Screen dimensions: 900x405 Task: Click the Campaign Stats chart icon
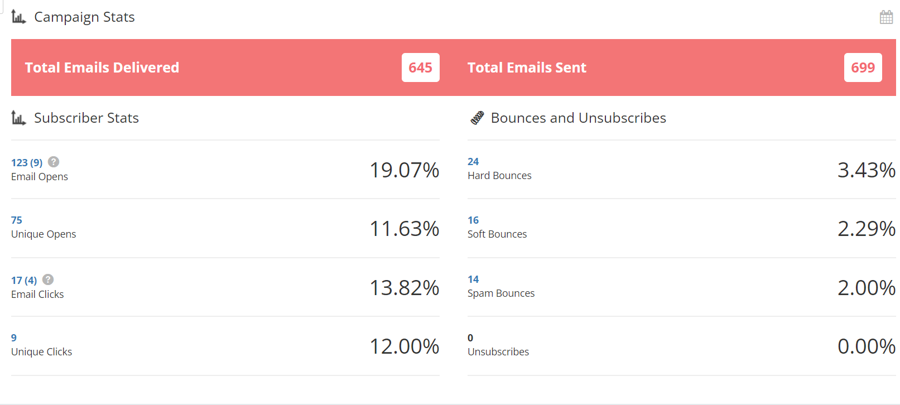tap(18, 17)
